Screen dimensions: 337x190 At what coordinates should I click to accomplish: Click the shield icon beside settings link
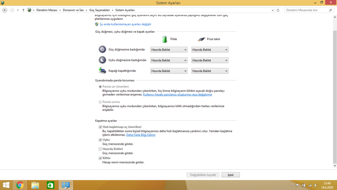(97, 24)
